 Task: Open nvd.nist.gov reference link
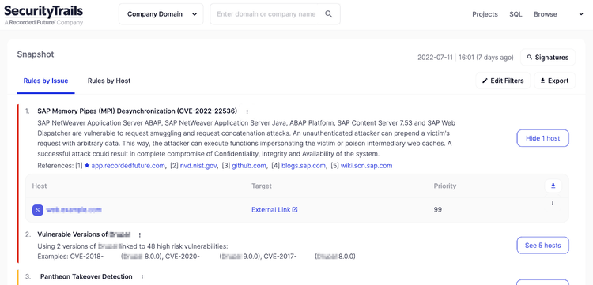(x=198, y=166)
